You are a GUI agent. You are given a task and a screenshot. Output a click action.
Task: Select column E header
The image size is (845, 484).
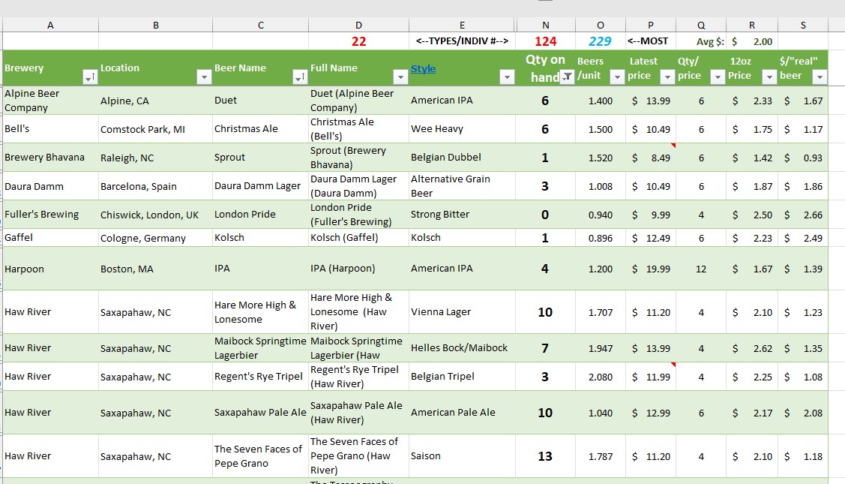tap(462, 25)
